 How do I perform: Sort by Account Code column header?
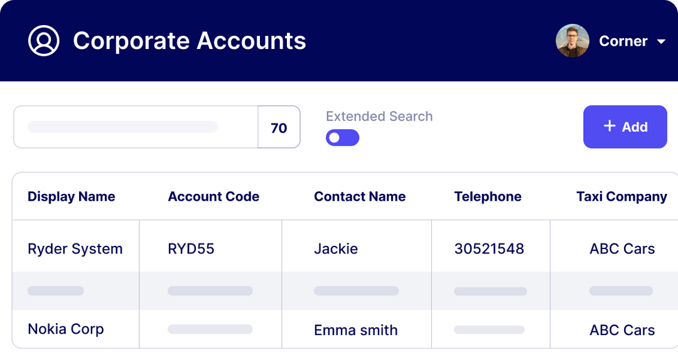pos(213,196)
